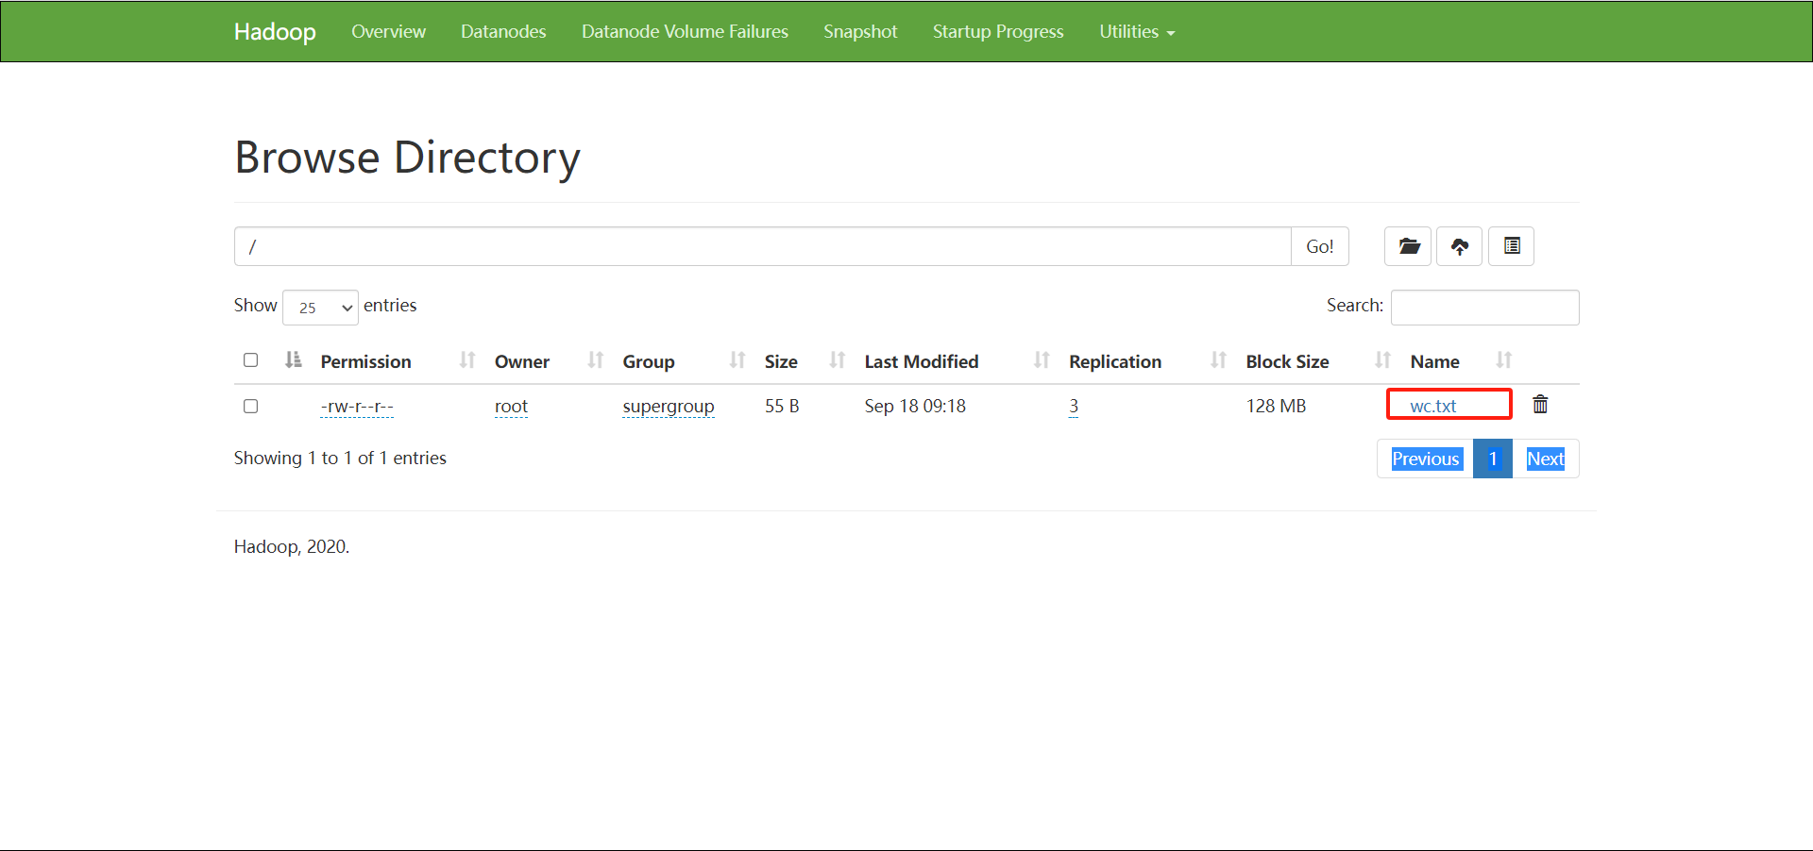Screen dimensions: 1813x851
Task: Click the 55 B size cell
Action: pyautogui.click(x=782, y=407)
